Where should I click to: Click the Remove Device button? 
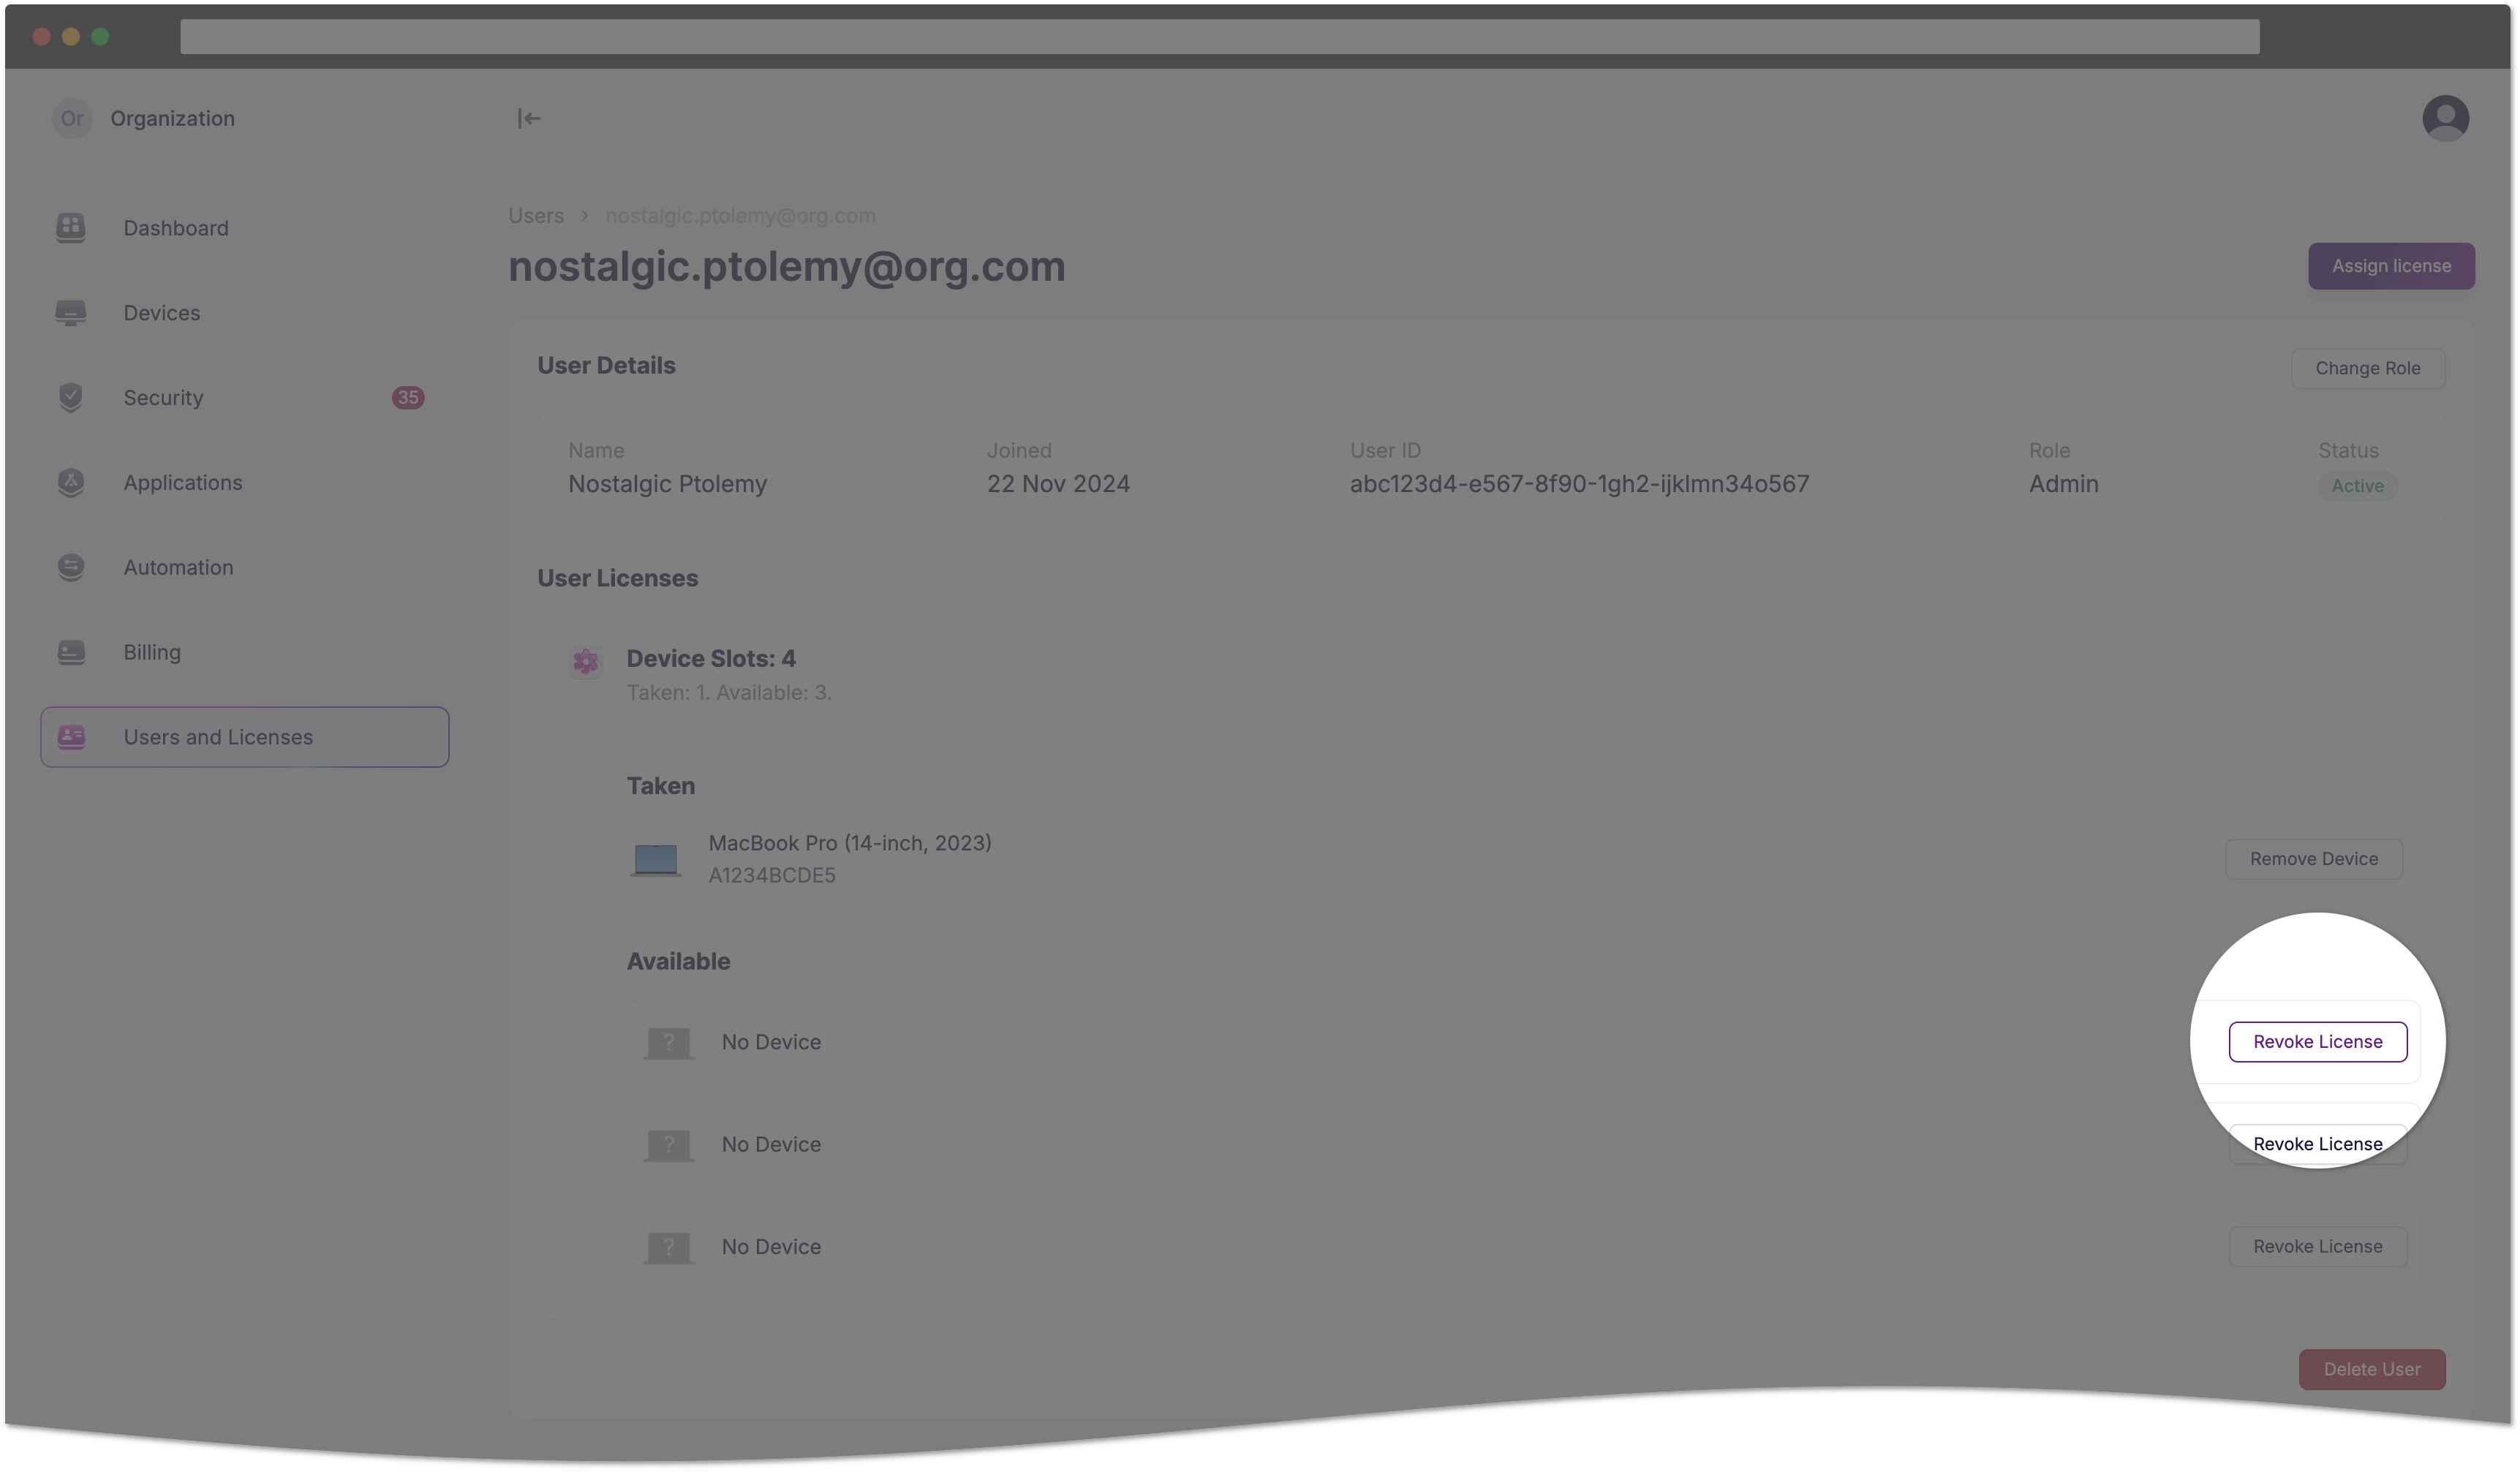(2313, 858)
